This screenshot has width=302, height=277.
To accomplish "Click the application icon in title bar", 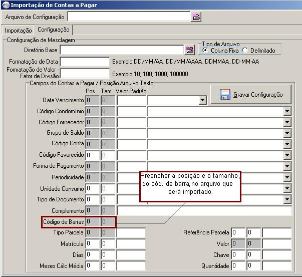I will tap(5, 5).
